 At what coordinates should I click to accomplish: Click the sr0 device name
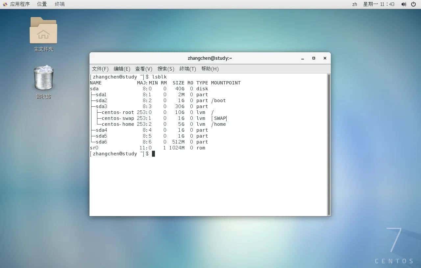[x=94, y=148]
